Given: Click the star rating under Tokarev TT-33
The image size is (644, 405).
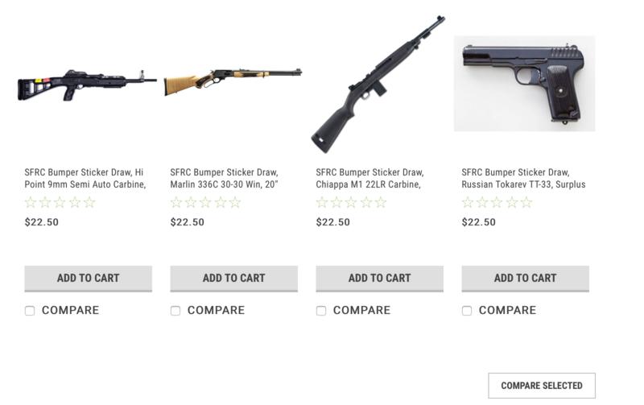Looking at the screenshot, I should click(497, 202).
